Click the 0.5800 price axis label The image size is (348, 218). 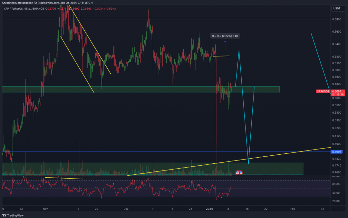point(337,84)
